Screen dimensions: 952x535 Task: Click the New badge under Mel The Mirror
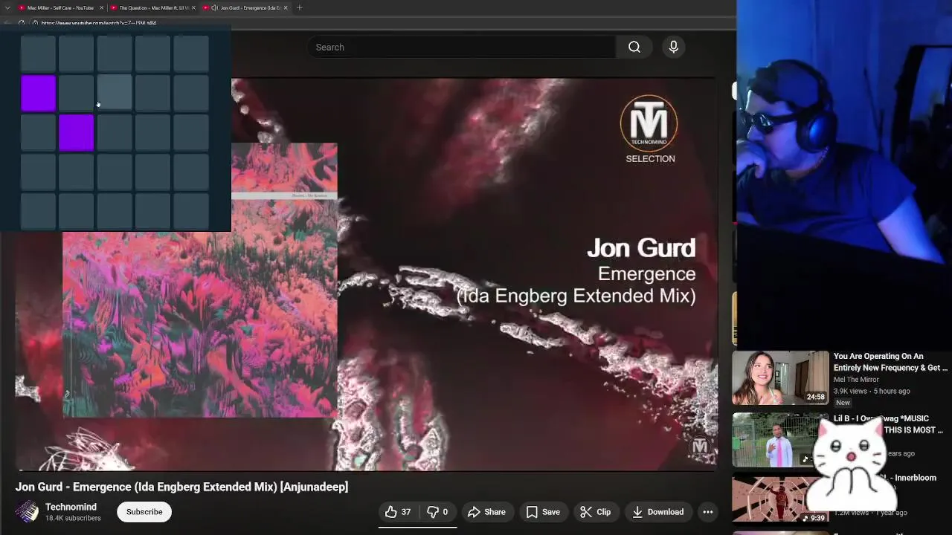pyautogui.click(x=843, y=403)
